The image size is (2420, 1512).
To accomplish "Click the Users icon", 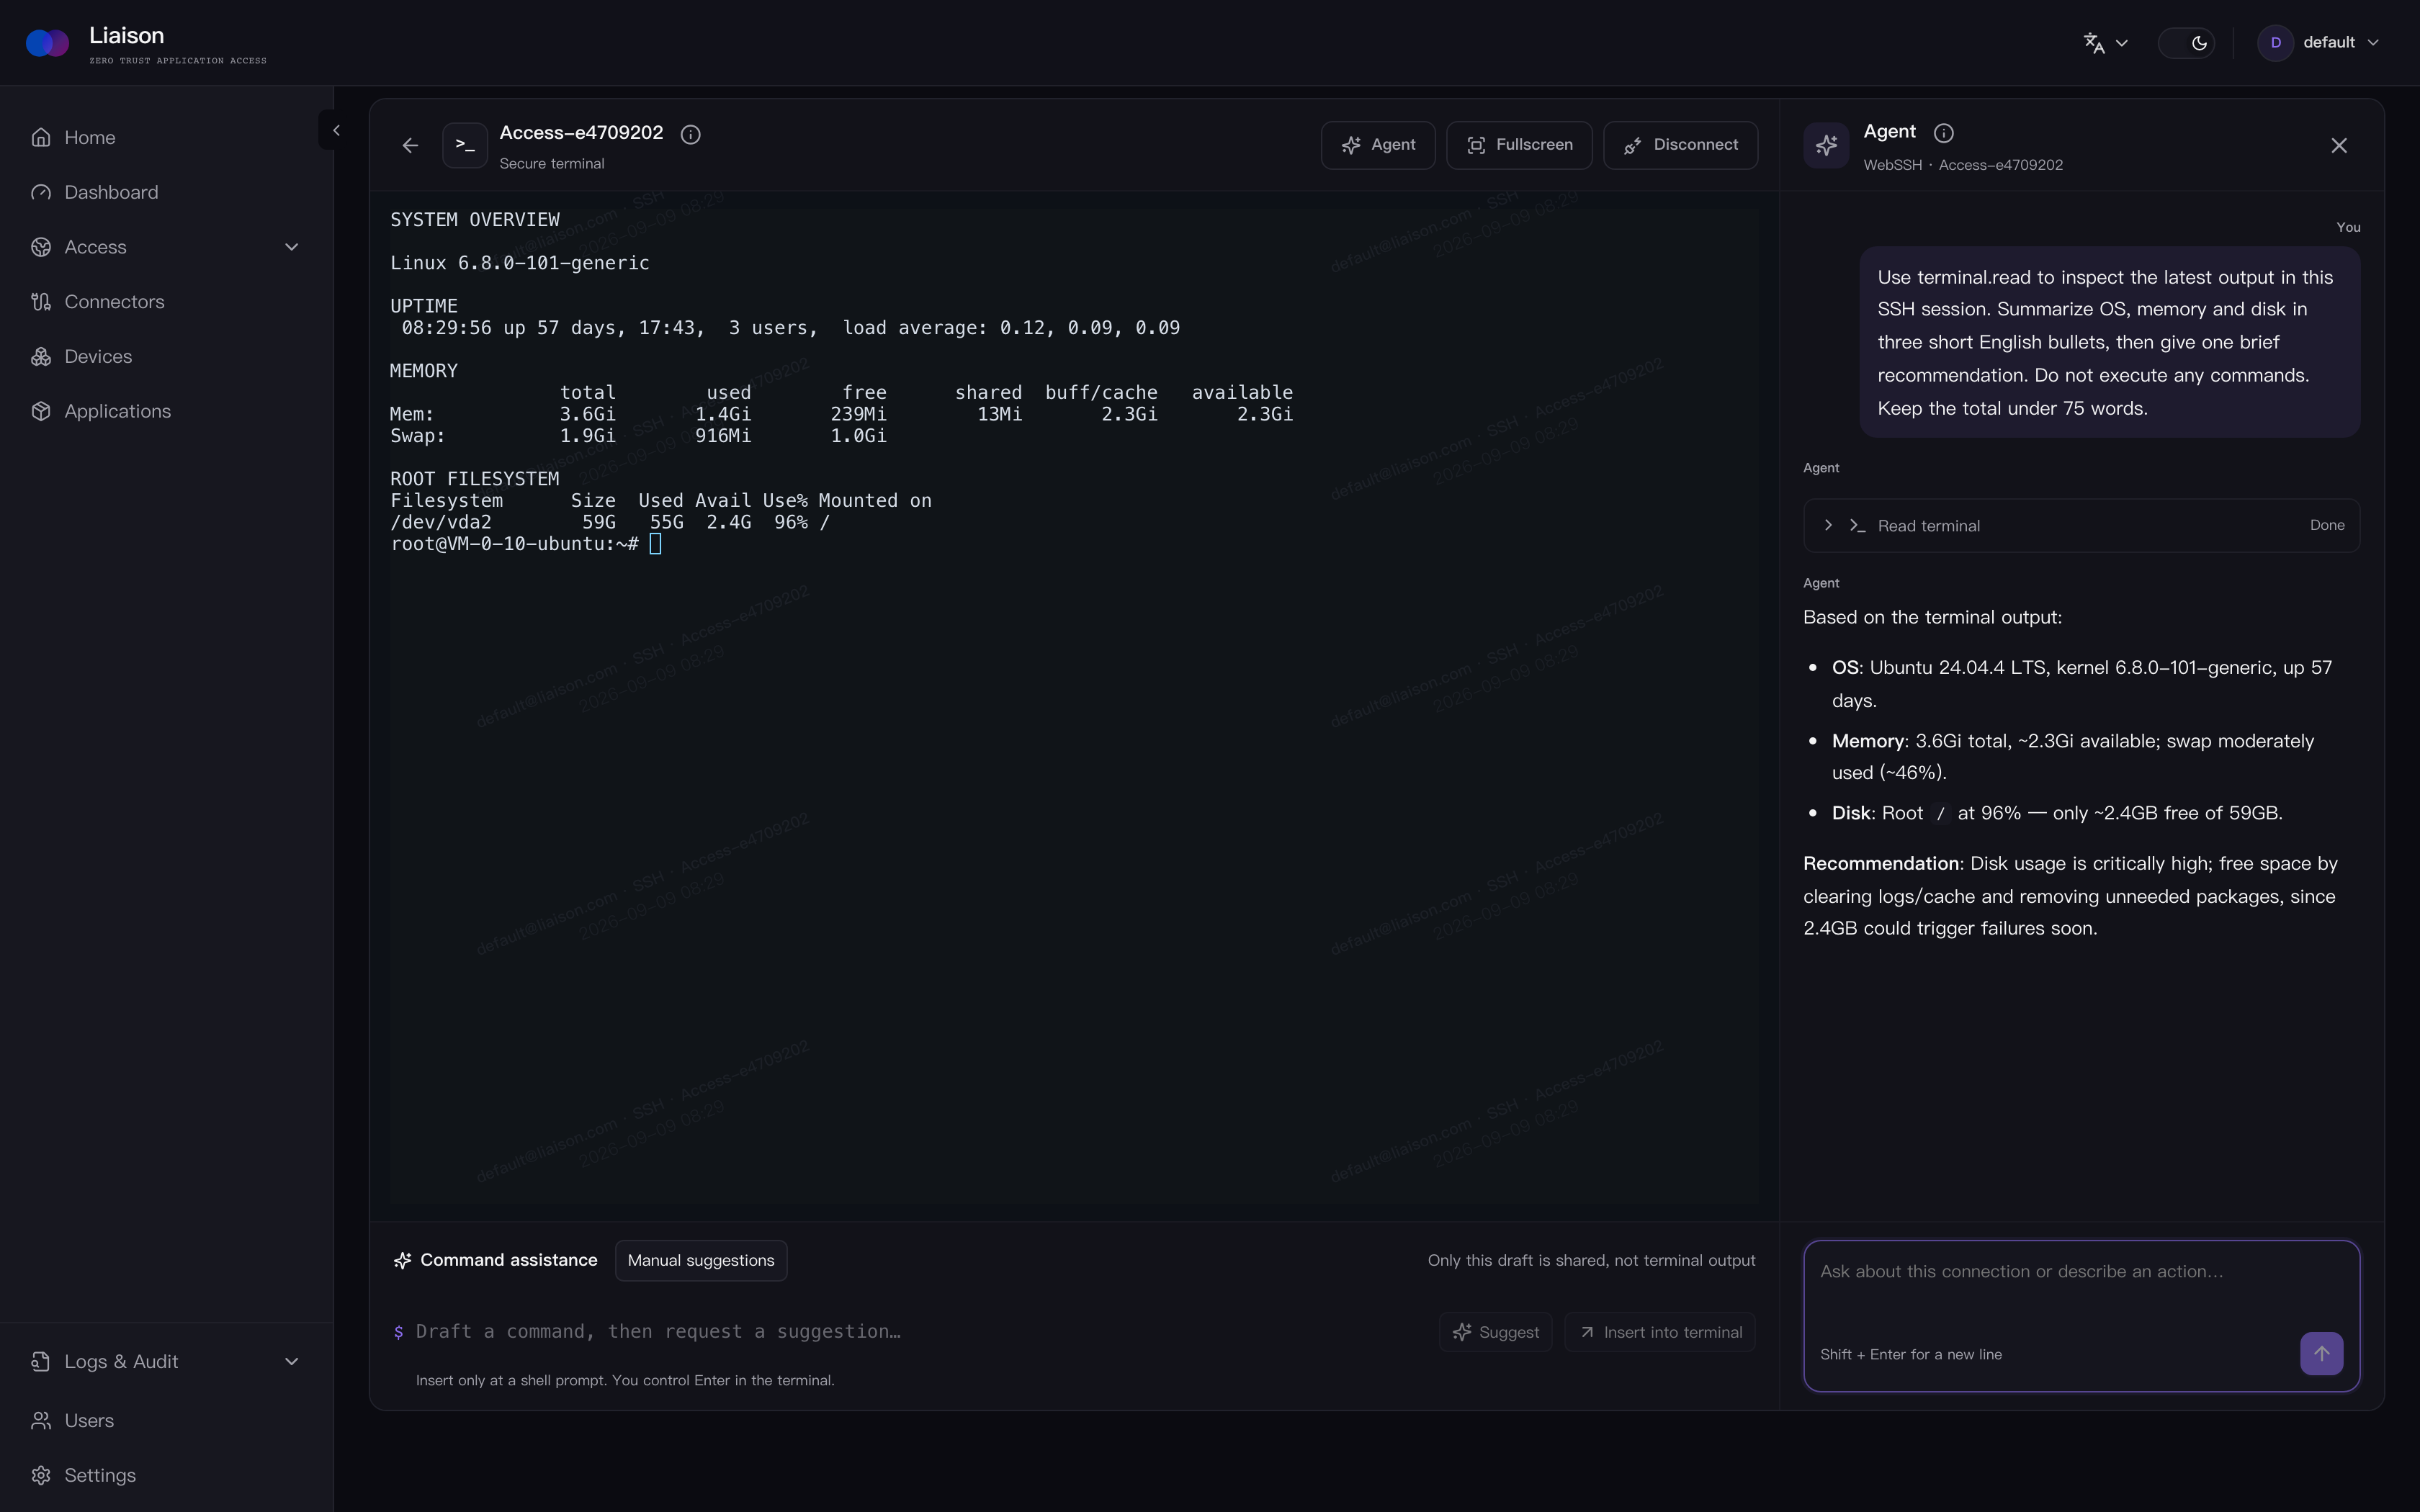I will pos(41,1420).
